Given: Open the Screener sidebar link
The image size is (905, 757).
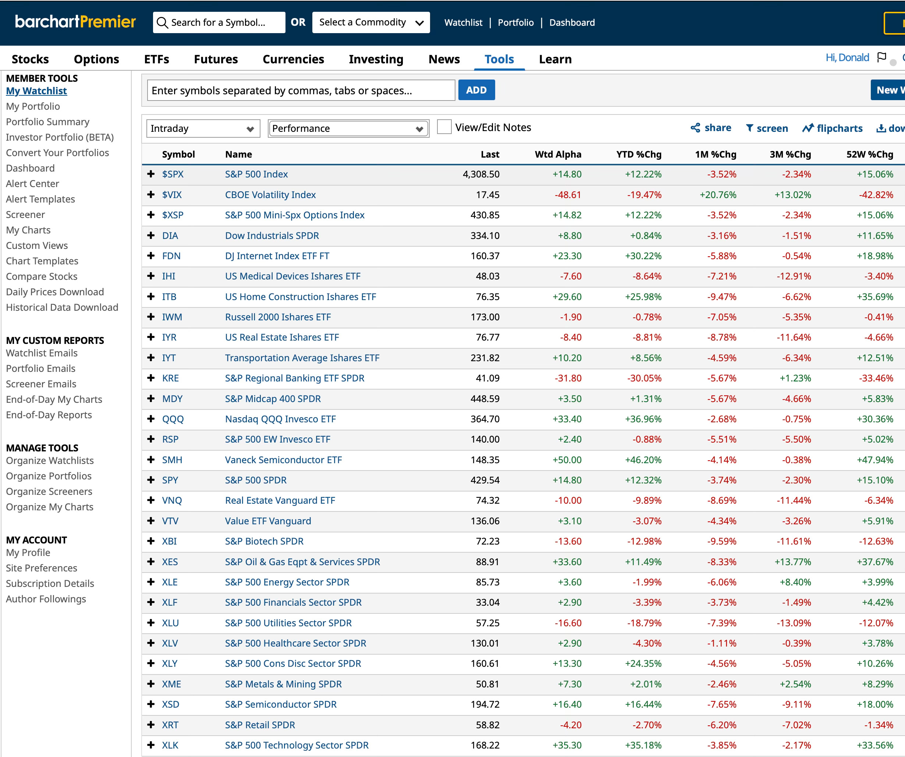Looking at the screenshot, I should click(25, 214).
